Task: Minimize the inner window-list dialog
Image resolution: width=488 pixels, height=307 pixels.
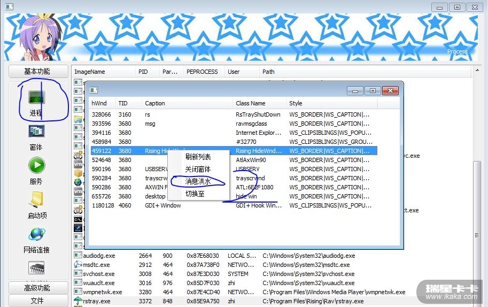Action: pyautogui.click(x=355, y=90)
